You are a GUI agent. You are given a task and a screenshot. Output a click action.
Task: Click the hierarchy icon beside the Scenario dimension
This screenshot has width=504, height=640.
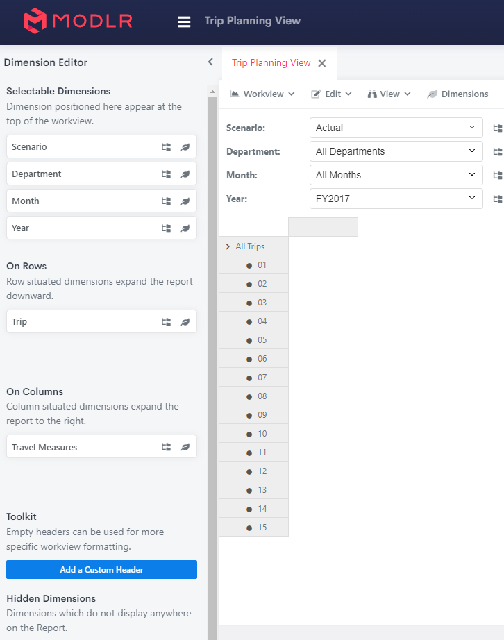coord(165,146)
